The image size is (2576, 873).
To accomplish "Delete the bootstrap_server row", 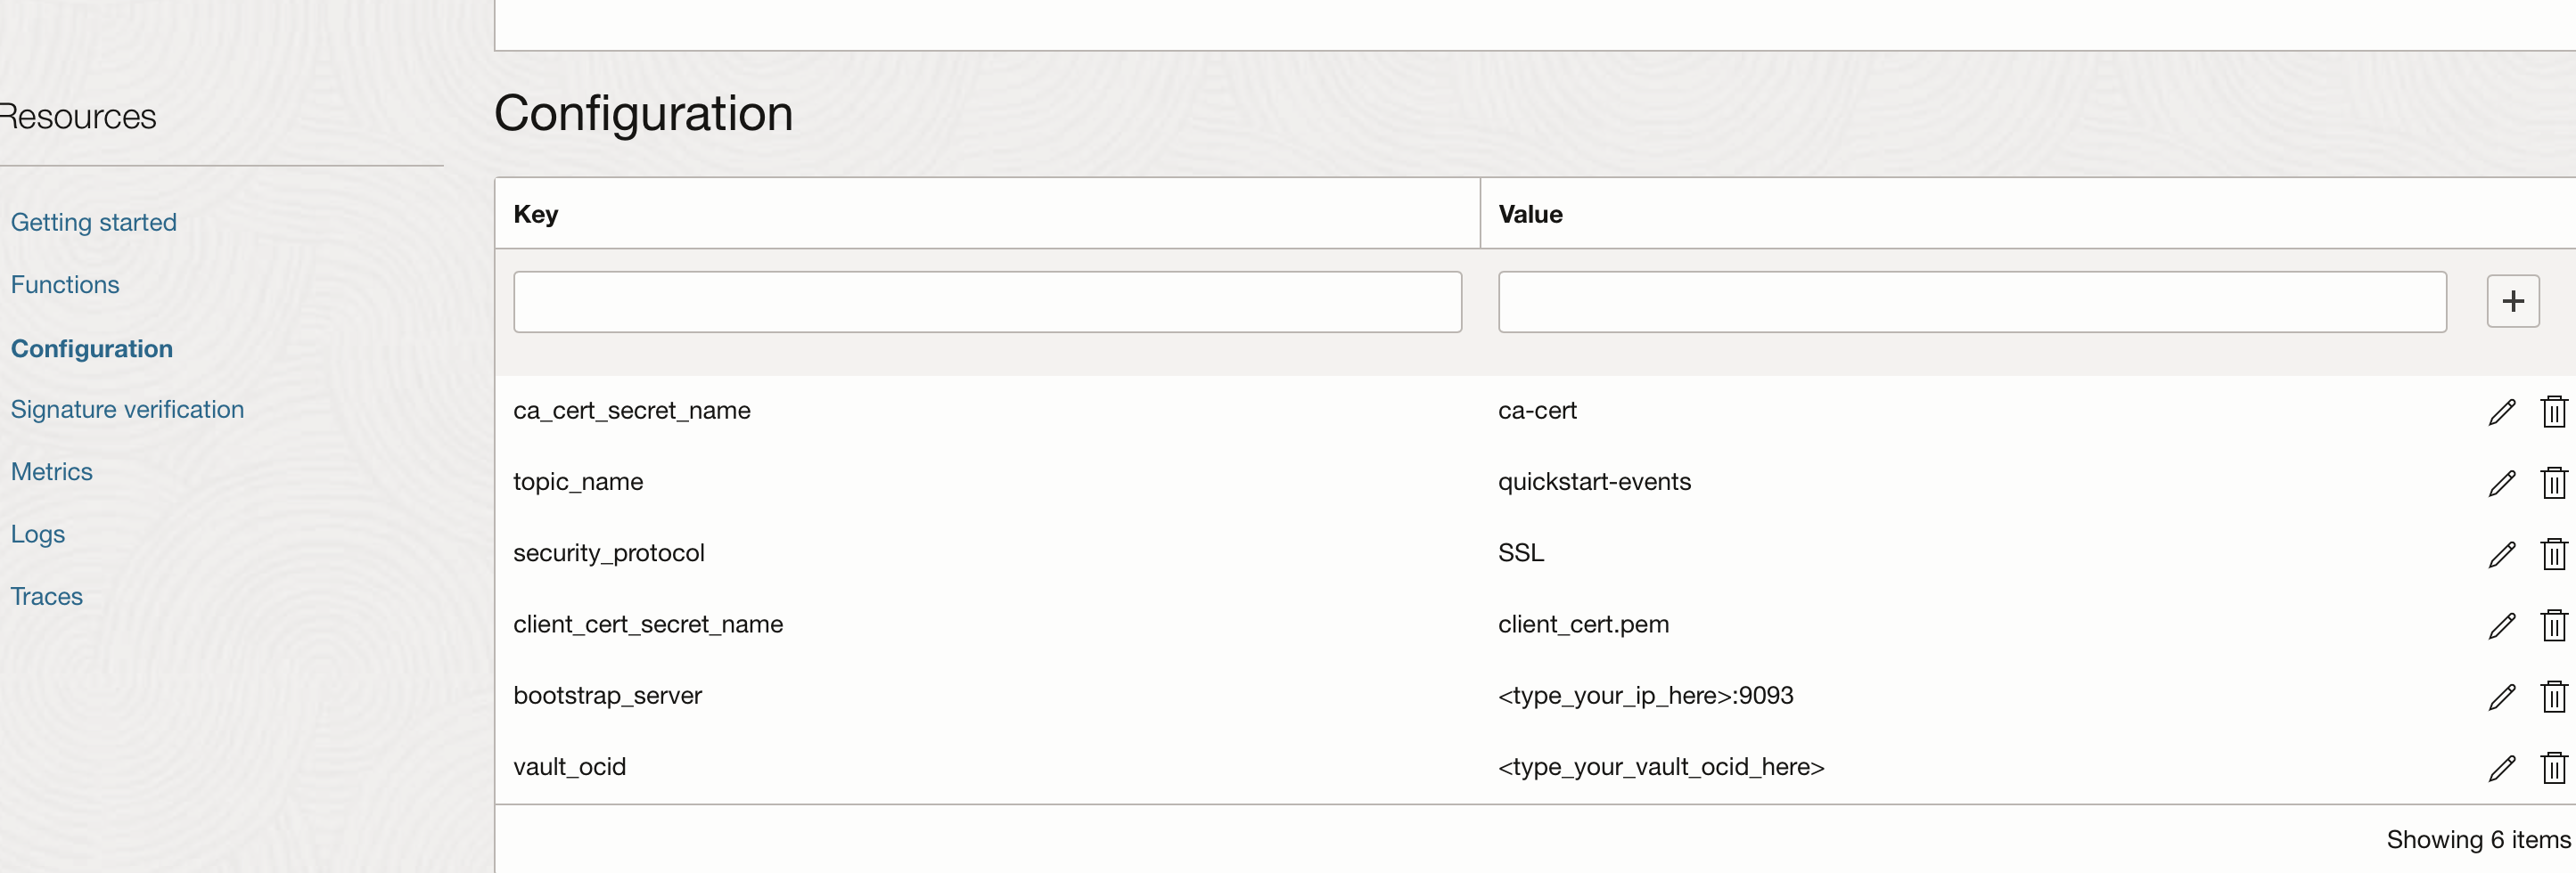I will [x=2553, y=698].
